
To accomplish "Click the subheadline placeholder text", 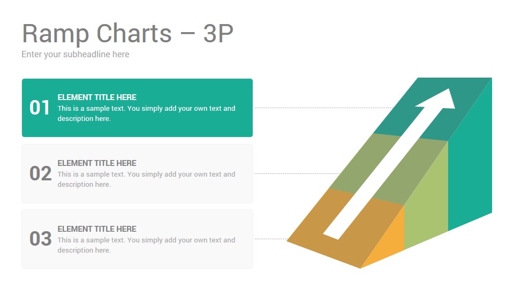I will click(75, 55).
